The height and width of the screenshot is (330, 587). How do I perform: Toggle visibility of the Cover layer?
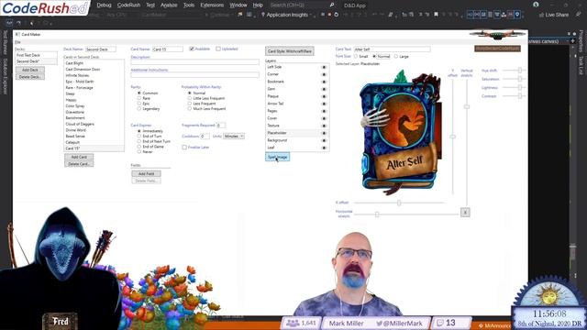(324, 118)
